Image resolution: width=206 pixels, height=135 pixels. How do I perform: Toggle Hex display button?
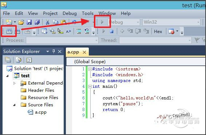tap(158, 32)
